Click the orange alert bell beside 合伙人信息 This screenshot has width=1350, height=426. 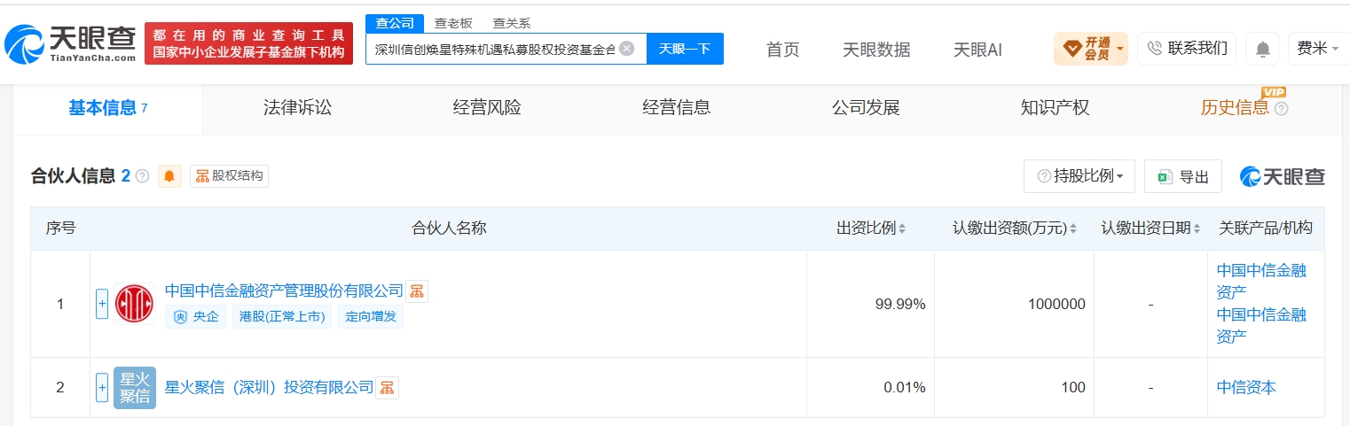(169, 176)
